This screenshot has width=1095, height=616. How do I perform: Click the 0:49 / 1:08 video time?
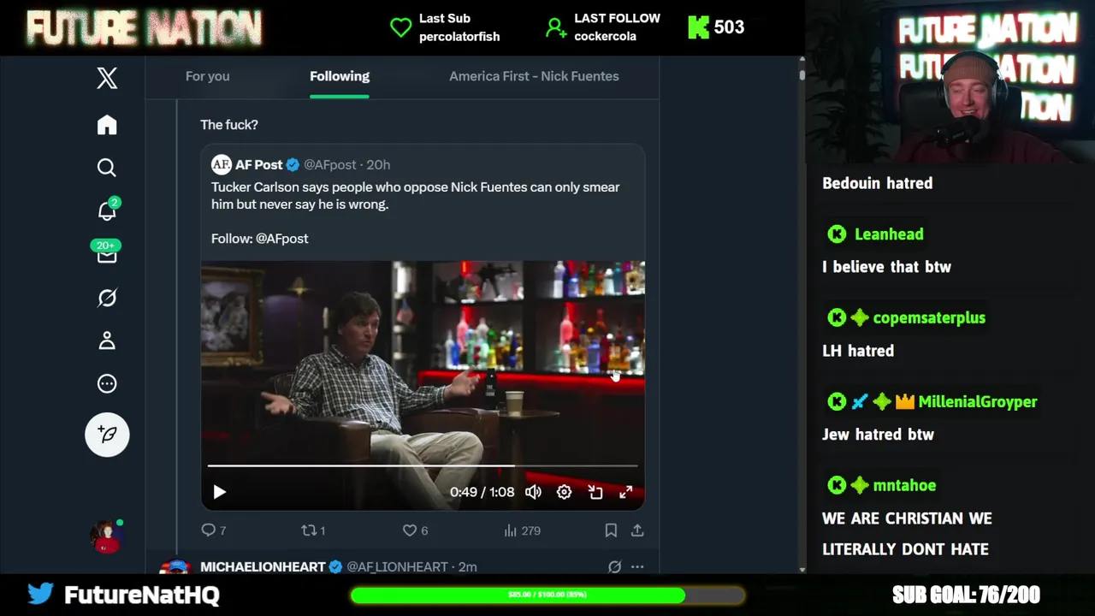pyautogui.click(x=482, y=492)
